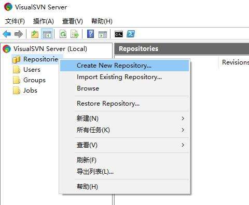Select Restore Repository... in the context menu
This screenshot has height=205, width=249.
[125, 104]
